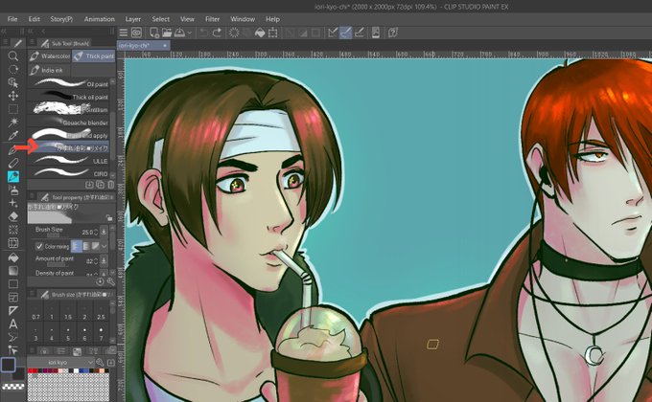Switch to the Watercolor sub tool tab
Viewport: 652px width, 402px height.
click(50, 56)
